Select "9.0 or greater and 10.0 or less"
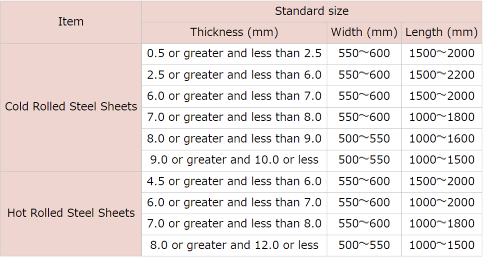This screenshot has height=257, width=483. pos(234,160)
